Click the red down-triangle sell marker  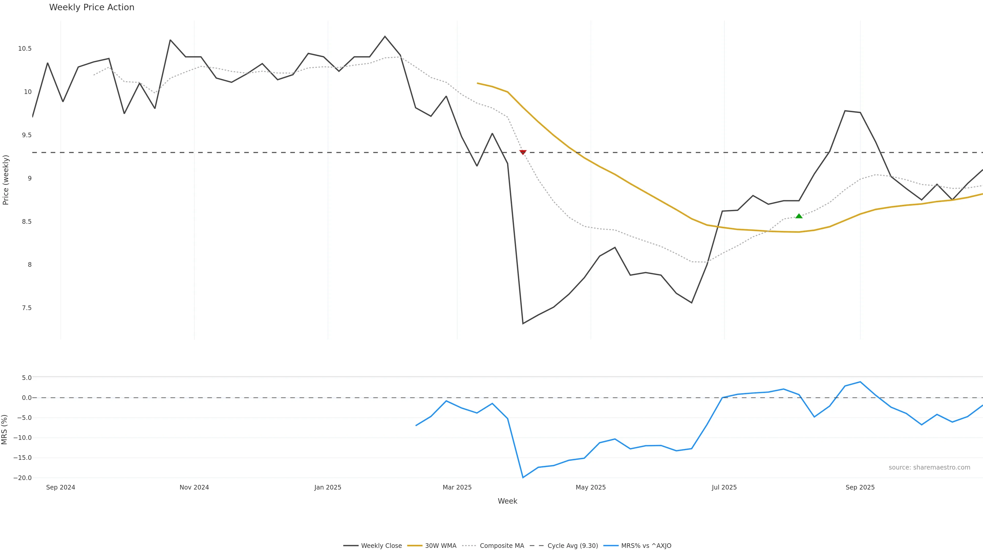[x=523, y=152]
